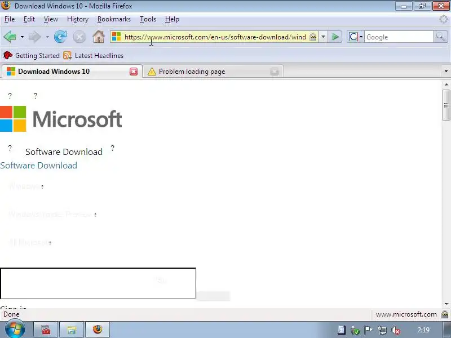Screen dimensions: 451x338
Task: Switch to the Download Windows 10 tab
Action: pyautogui.click(x=72, y=72)
